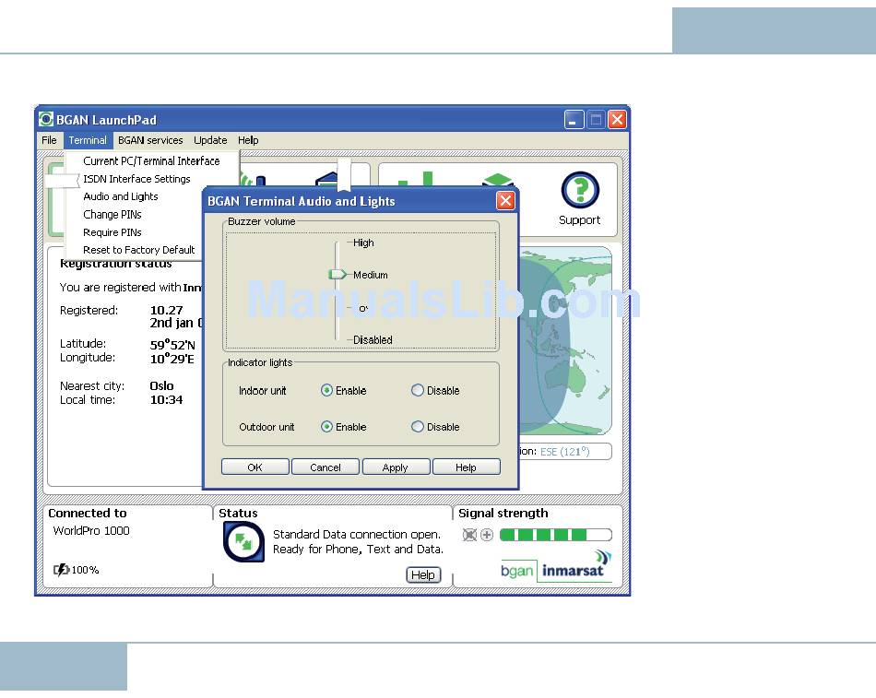Open the Update menu
Image resolution: width=876 pixels, height=698 pixels.
click(210, 140)
